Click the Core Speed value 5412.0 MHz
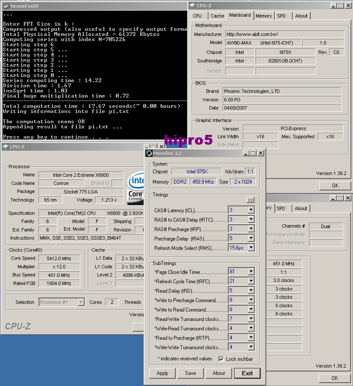The width and height of the screenshot is (353, 386). click(59, 258)
